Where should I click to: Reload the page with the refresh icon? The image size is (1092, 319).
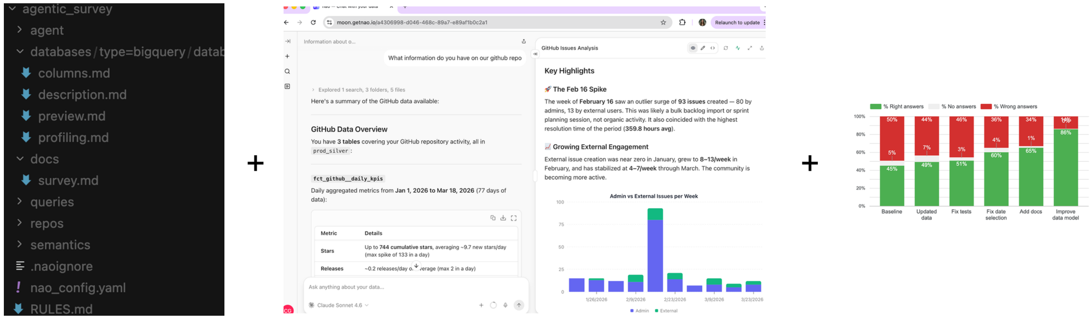coord(313,22)
